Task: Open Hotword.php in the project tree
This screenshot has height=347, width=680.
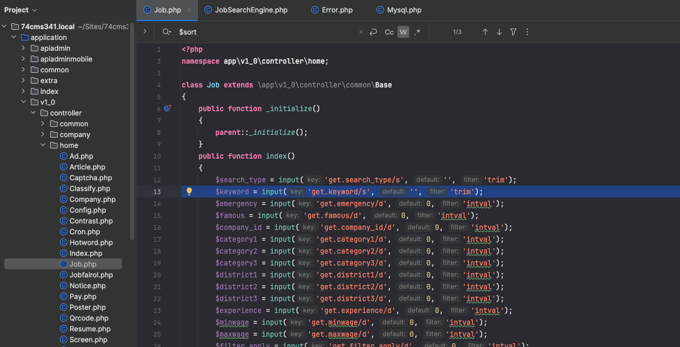Action: click(x=86, y=242)
